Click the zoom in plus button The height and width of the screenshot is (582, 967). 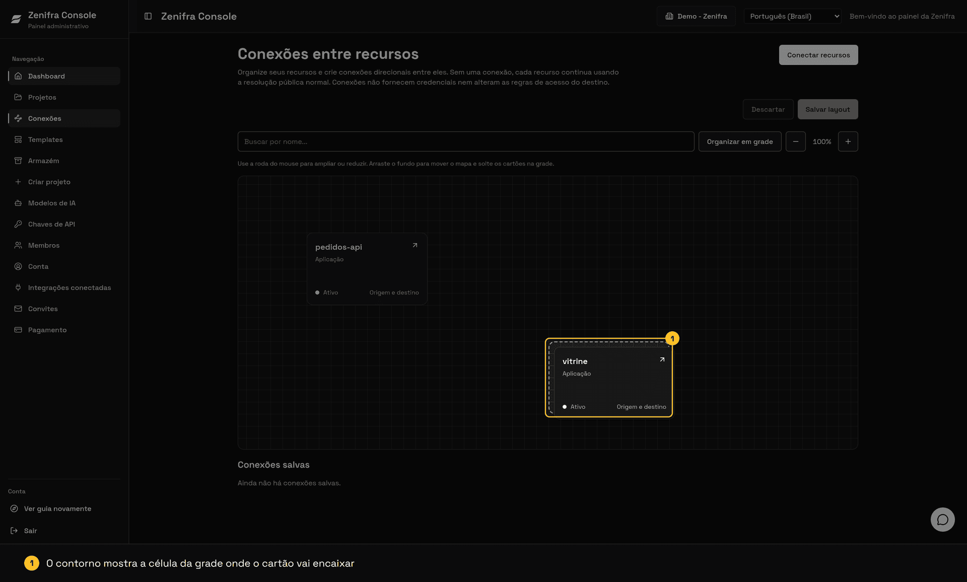pyautogui.click(x=848, y=141)
